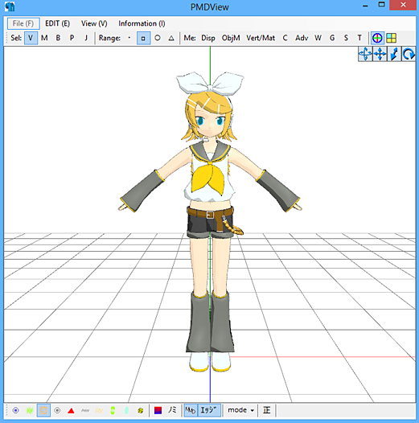Toggle V vertex selection mode

(x=31, y=38)
